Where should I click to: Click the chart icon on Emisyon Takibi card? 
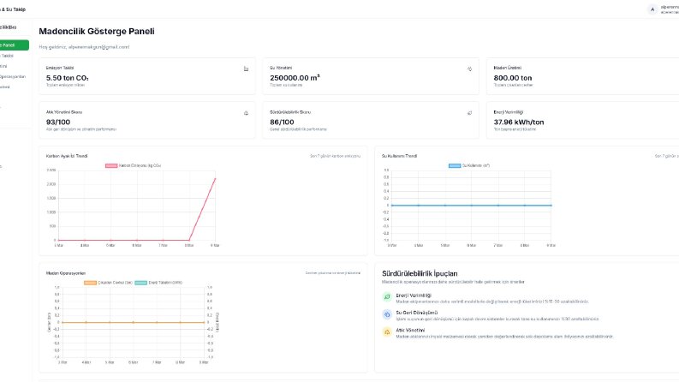pyautogui.click(x=246, y=69)
